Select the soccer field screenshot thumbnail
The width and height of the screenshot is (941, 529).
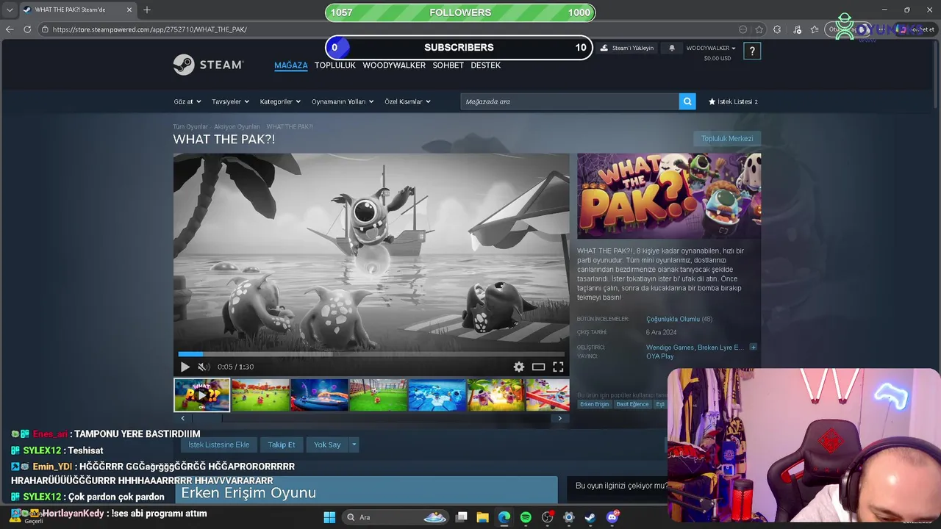click(378, 395)
